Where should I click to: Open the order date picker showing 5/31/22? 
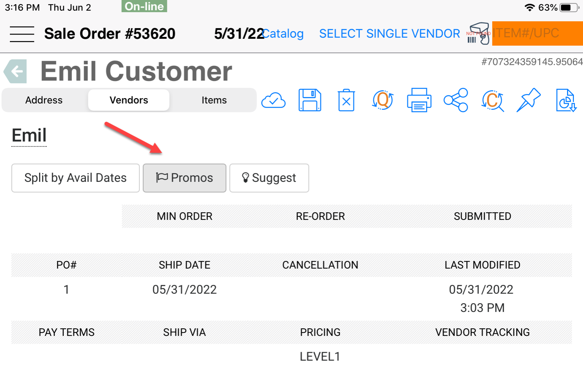point(238,33)
